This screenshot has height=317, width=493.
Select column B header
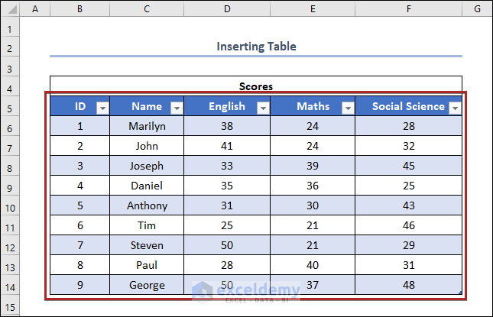click(x=79, y=10)
